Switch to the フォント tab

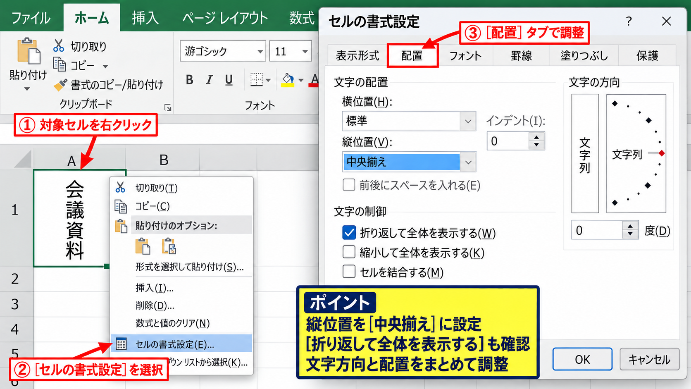465,55
